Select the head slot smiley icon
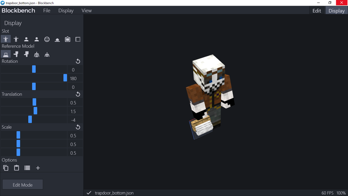The height and width of the screenshot is (196, 348). point(47,39)
